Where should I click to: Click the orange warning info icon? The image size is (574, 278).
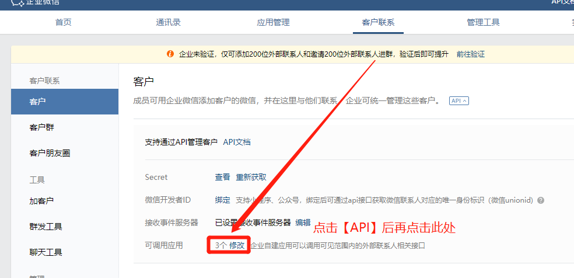tap(170, 54)
